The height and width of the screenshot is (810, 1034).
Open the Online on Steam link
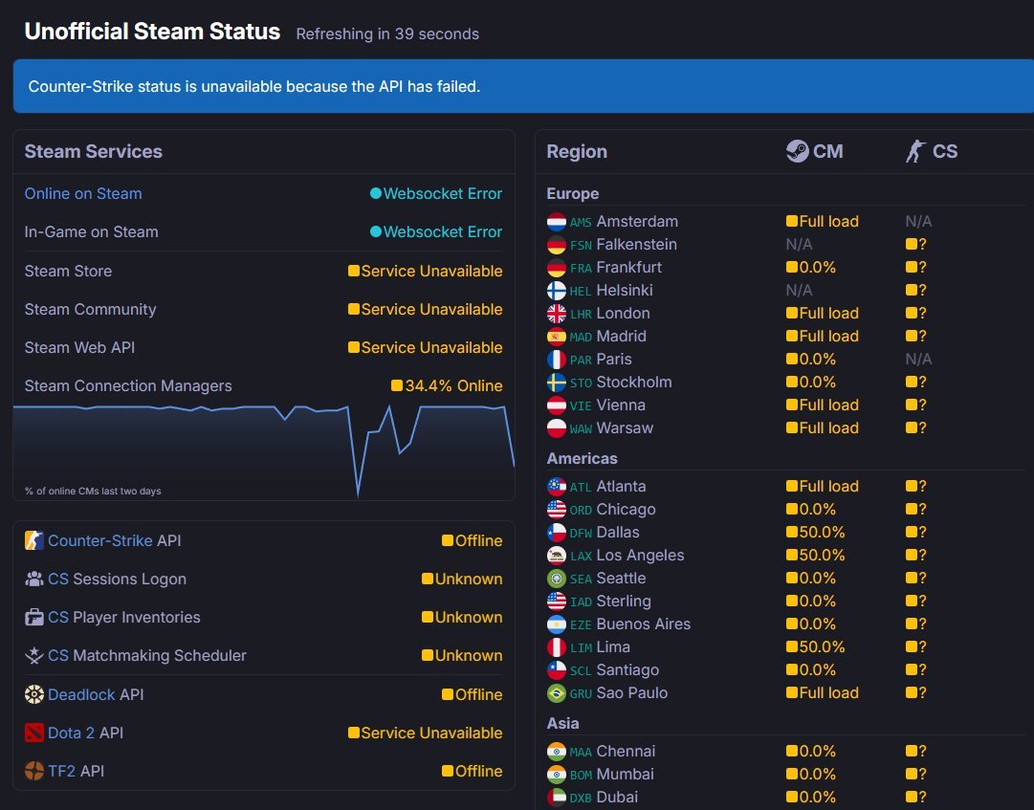pos(83,193)
